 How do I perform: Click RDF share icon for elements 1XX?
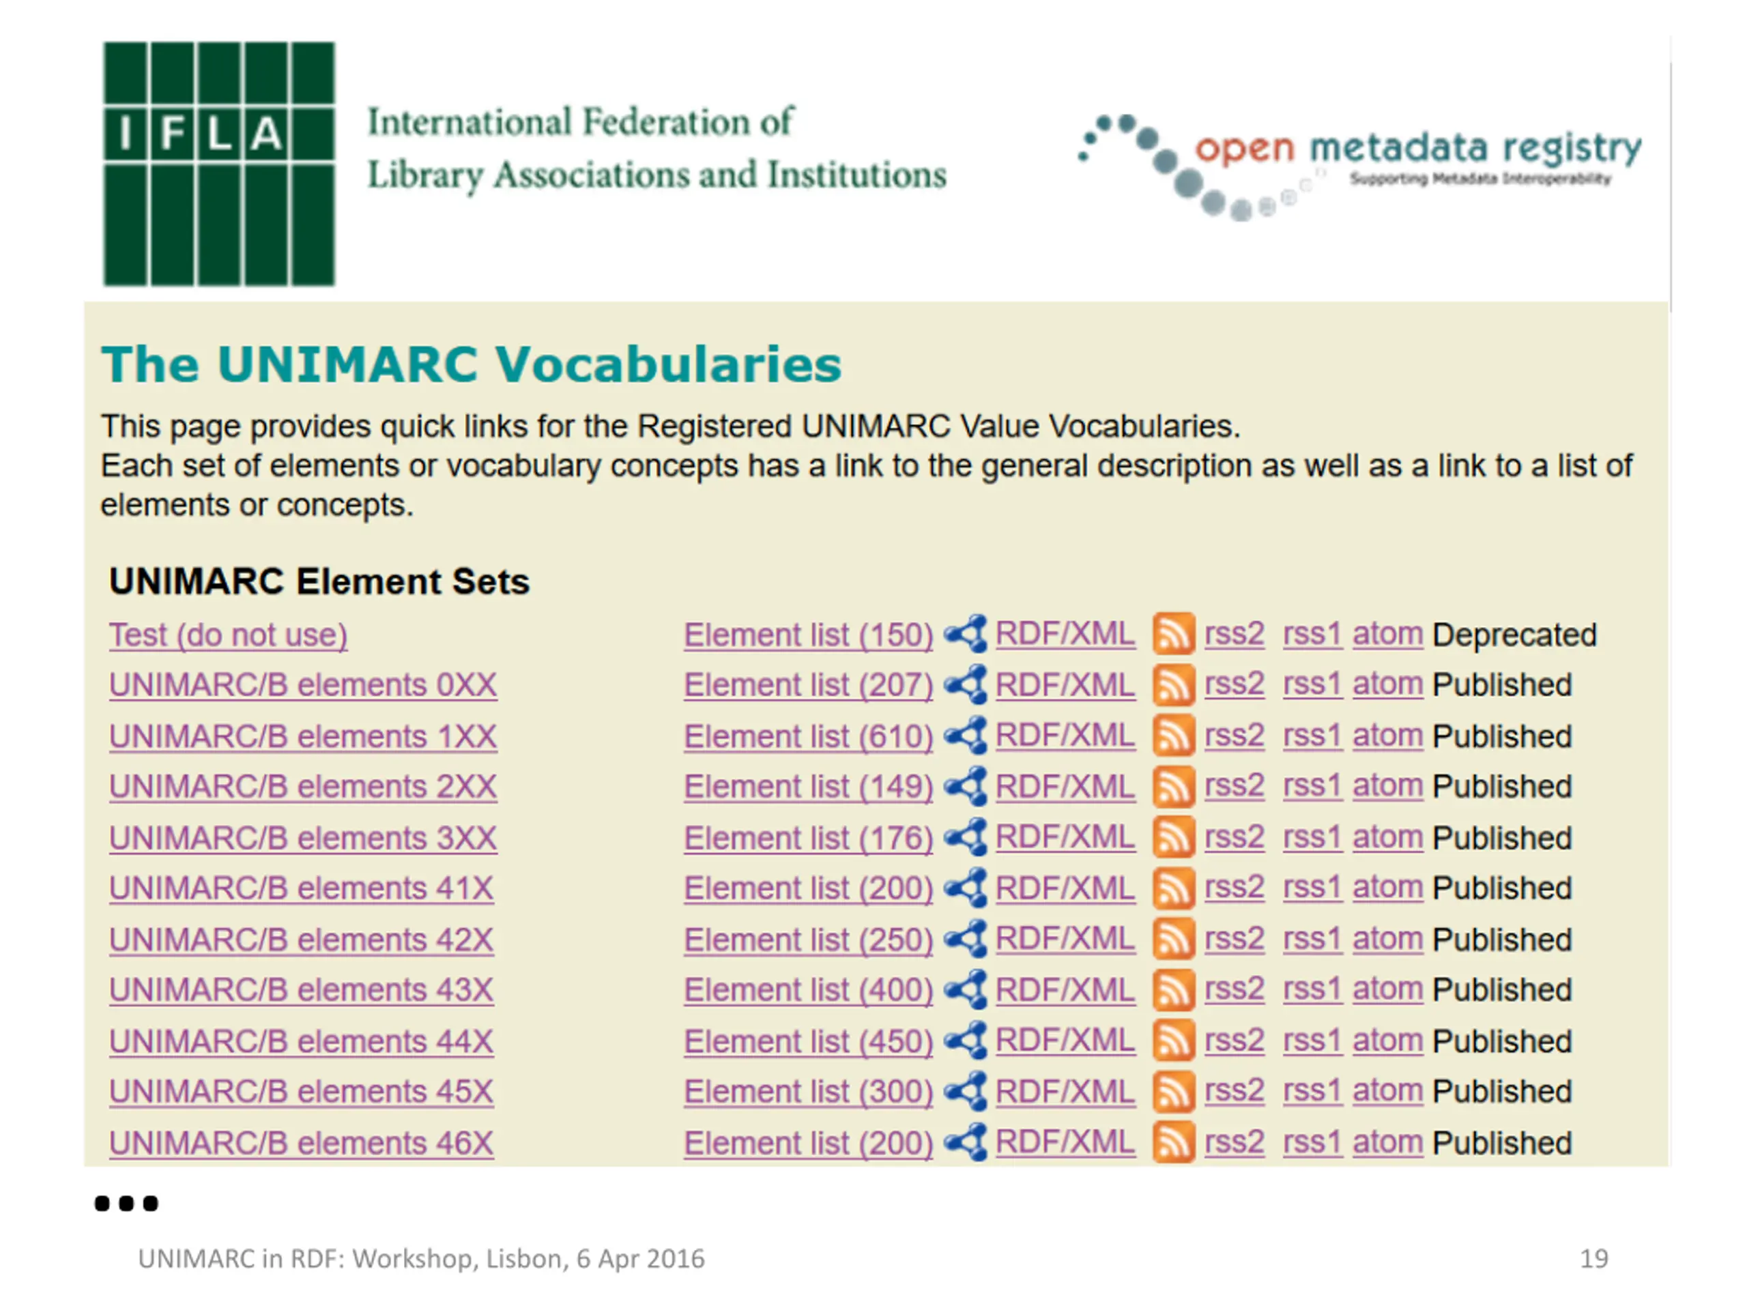[x=966, y=736]
